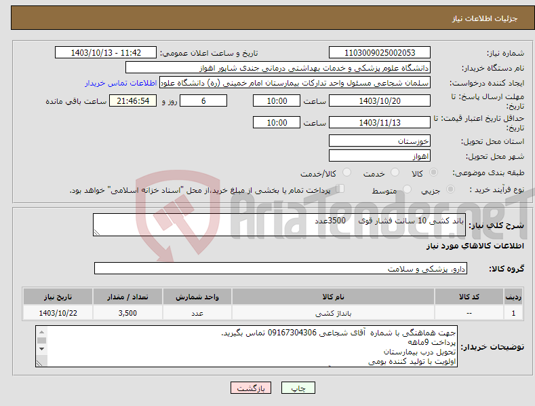
Task: Click the resize handle of buyer notes
Action: pyautogui.click(x=39, y=364)
